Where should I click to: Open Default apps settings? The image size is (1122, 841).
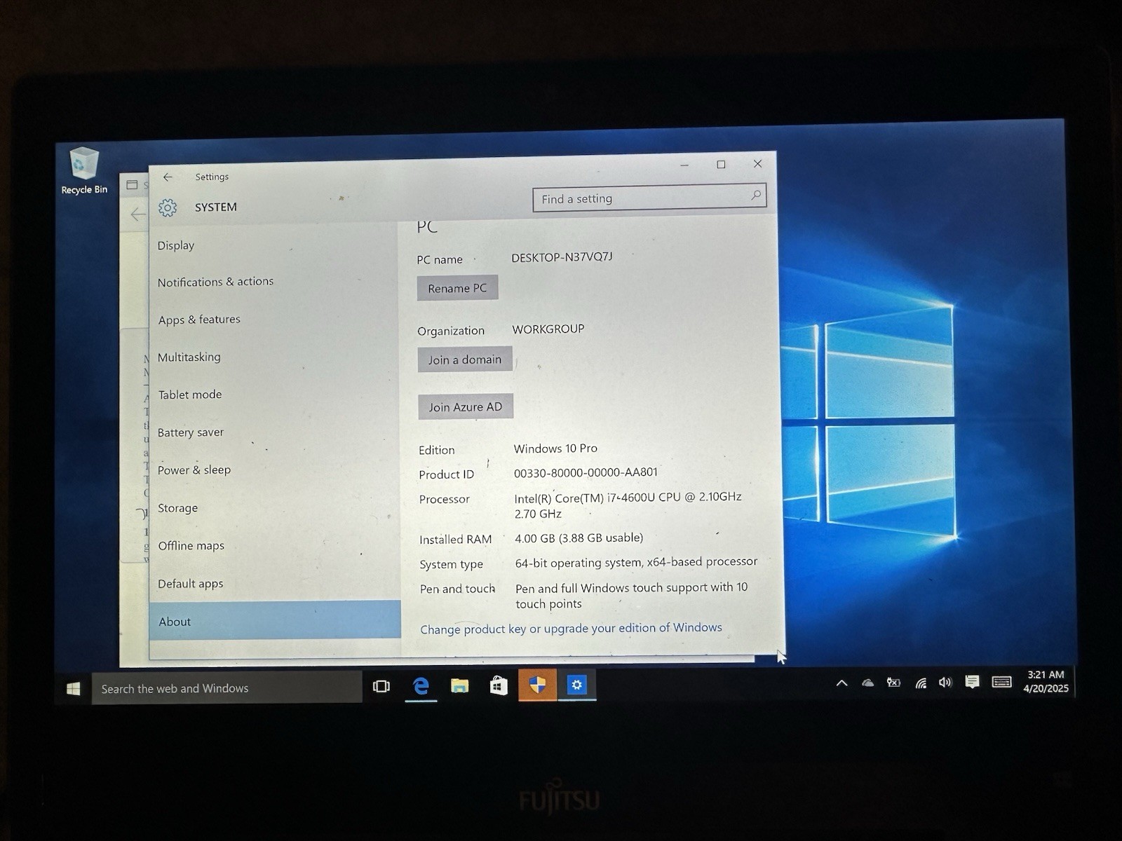[191, 584]
